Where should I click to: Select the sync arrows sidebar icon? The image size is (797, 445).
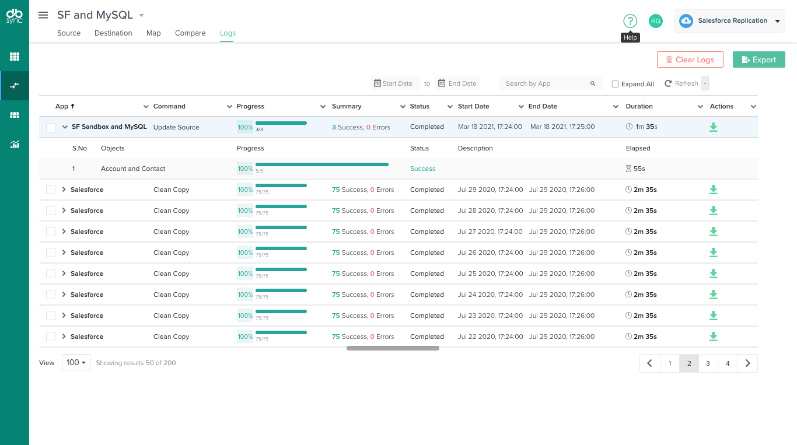point(15,86)
